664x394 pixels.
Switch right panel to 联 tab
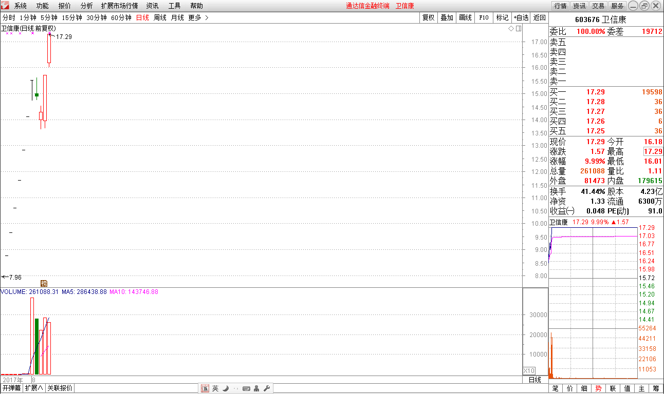(x=613, y=389)
